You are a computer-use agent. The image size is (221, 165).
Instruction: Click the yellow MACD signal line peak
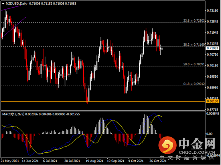tap(158, 116)
